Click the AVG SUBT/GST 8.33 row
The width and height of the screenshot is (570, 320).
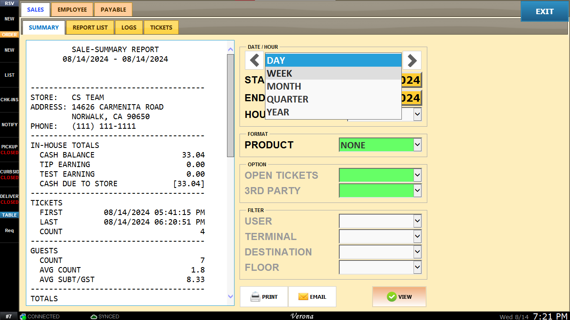click(122, 280)
